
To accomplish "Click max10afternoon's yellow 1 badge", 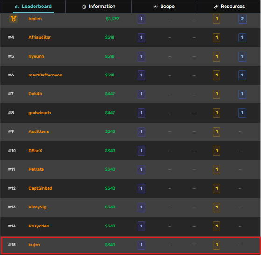I will [x=217, y=76].
